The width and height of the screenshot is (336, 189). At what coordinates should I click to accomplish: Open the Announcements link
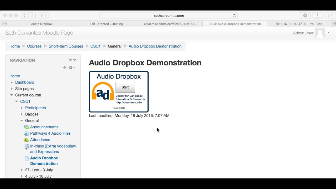[x=44, y=127]
